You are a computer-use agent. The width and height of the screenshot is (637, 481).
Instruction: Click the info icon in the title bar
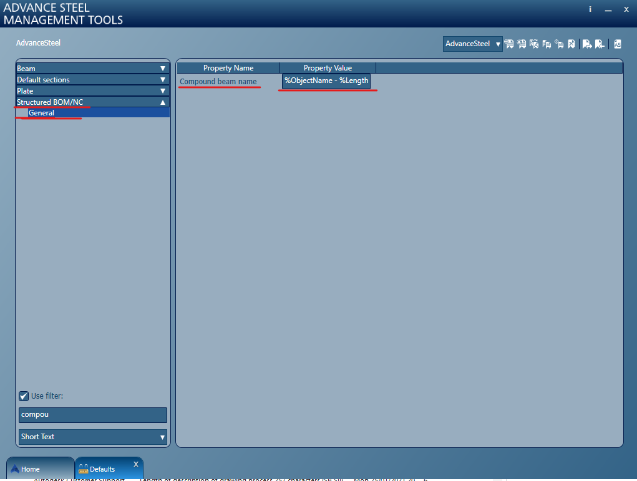point(590,9)
